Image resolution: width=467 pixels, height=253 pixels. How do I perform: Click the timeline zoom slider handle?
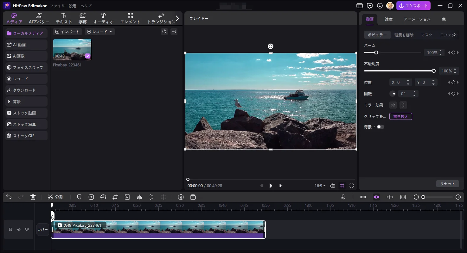pyautogui.click(x=423, y=197)
